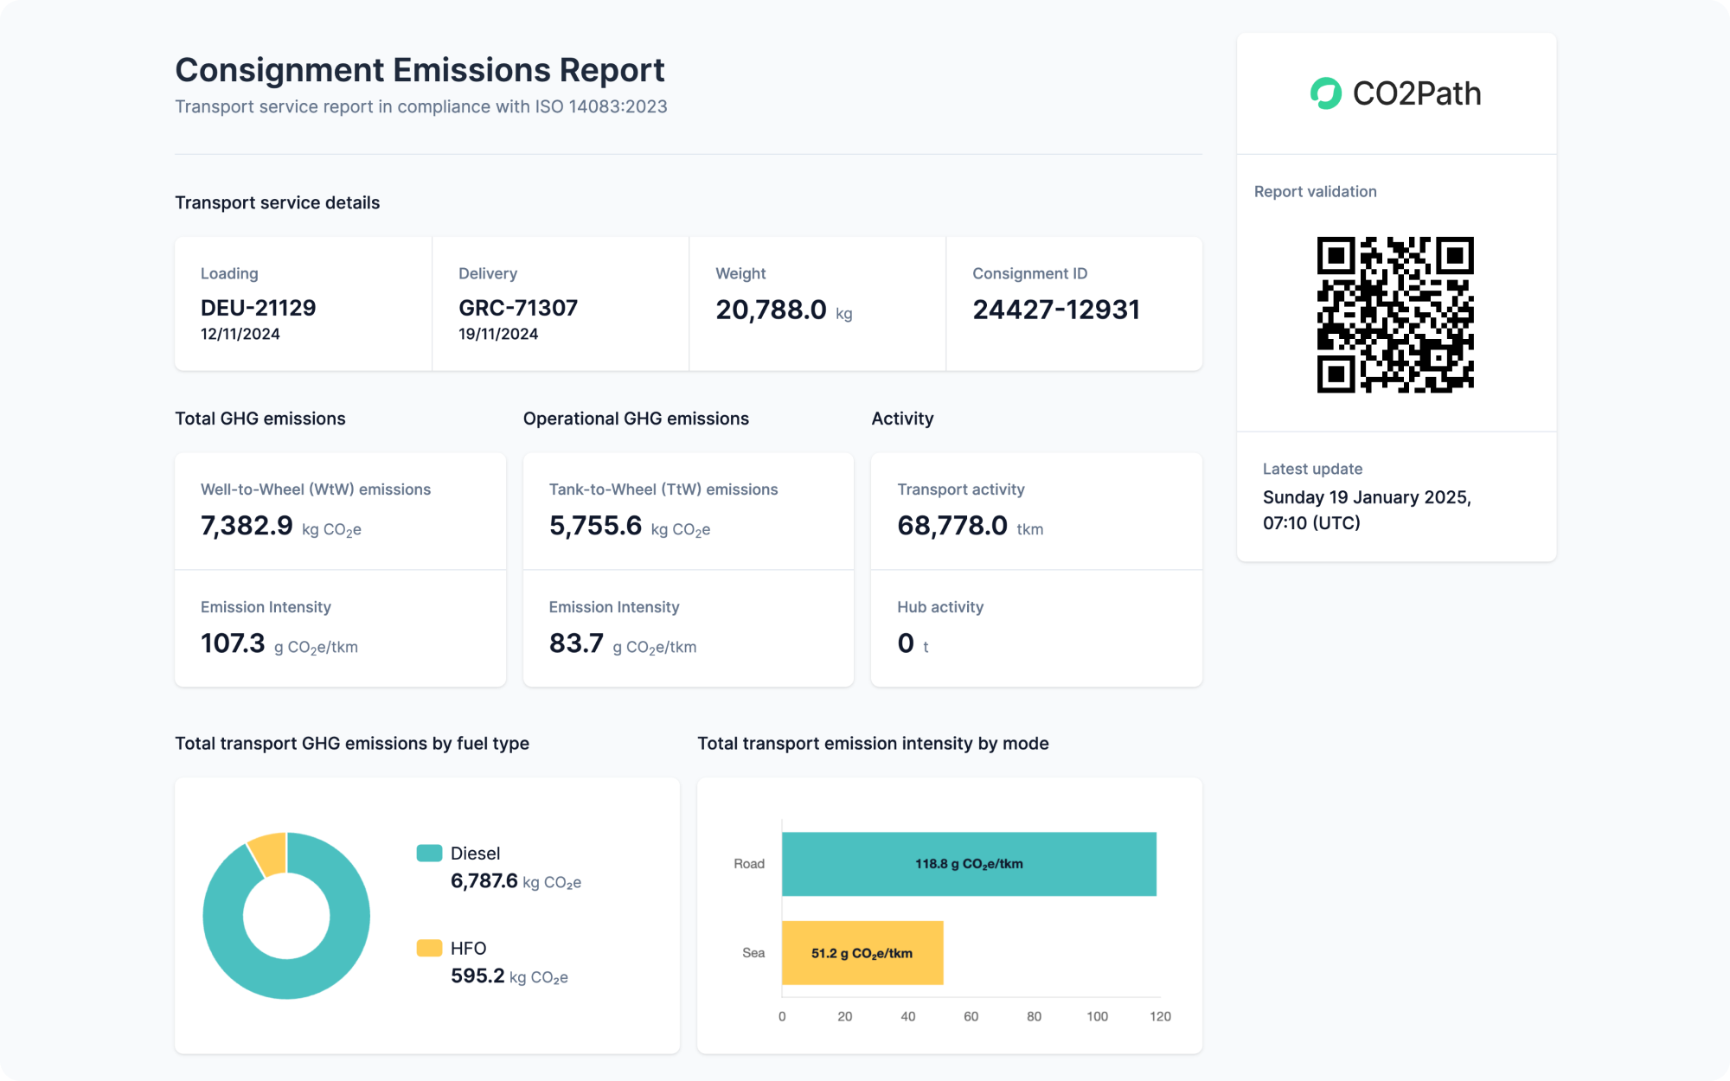Image resolution: width=1730 pixels, height=1081 pixels.
Task: Click the Consignment Emissions Report heading
Action: point(420,70)
